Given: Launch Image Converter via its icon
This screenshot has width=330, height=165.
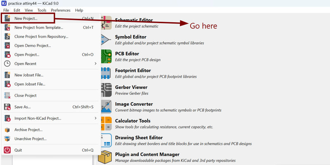Looking at the screenshot, I should point(106,107).
